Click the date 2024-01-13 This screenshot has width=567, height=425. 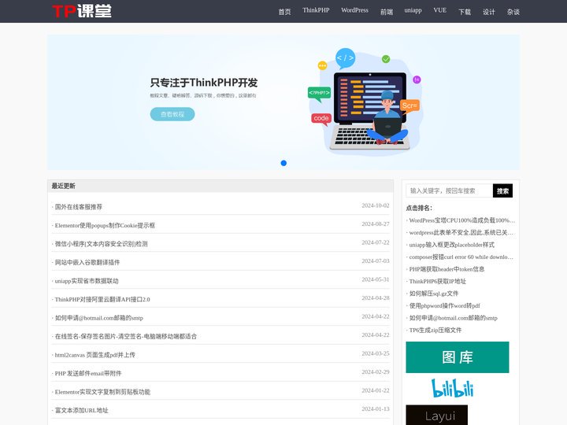(x=376, y=408)
